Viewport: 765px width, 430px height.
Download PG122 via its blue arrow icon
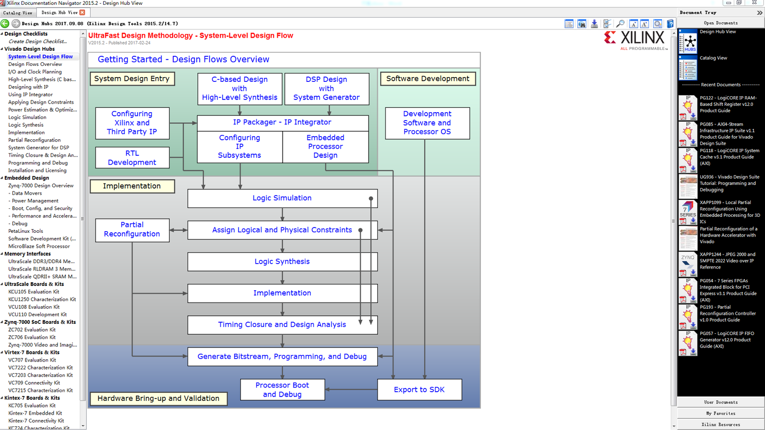point(693,114)
